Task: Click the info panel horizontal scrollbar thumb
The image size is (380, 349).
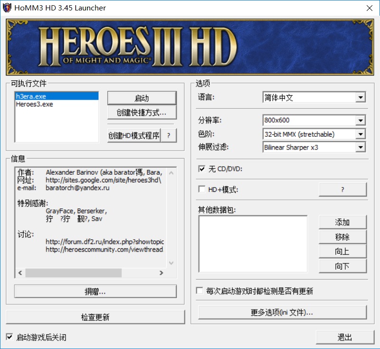Action: 74,273
